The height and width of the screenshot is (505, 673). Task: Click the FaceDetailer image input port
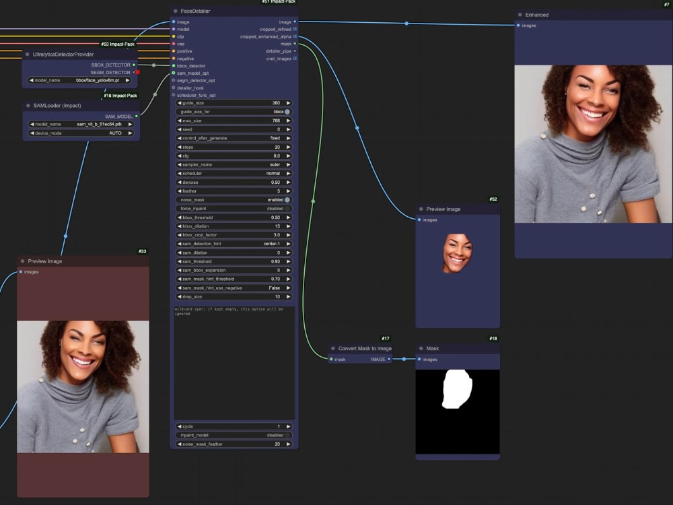pos(174,22)
